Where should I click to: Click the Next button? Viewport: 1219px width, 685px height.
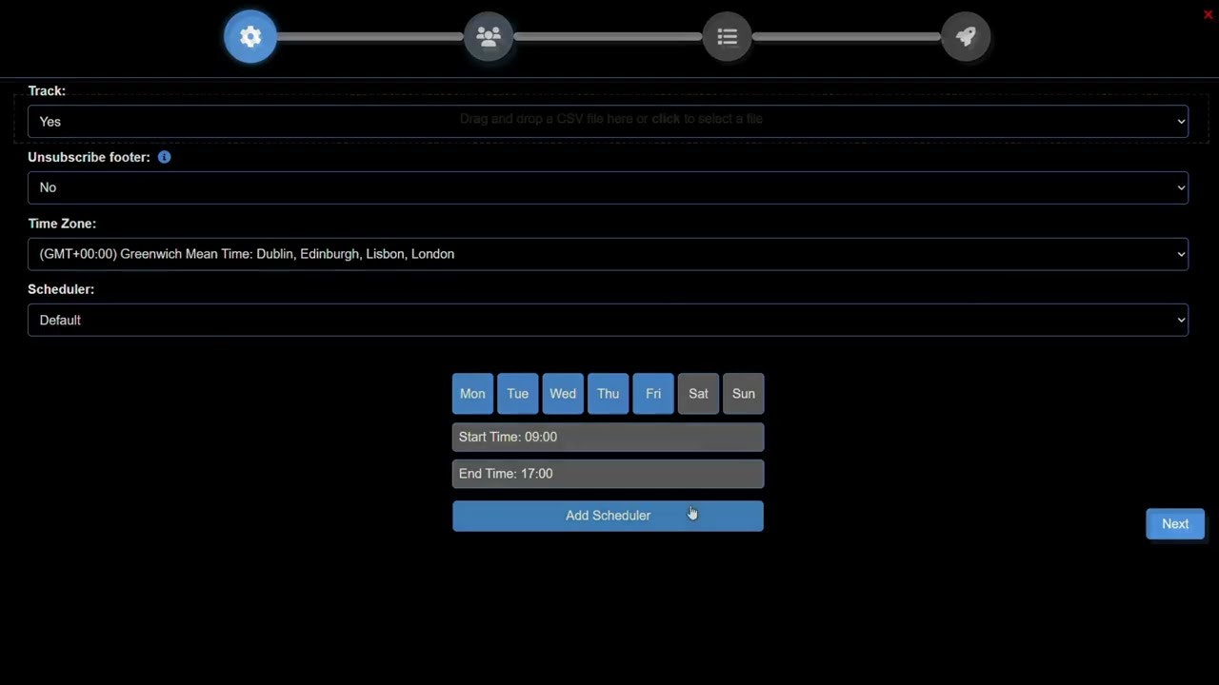tap(1174, 523)
